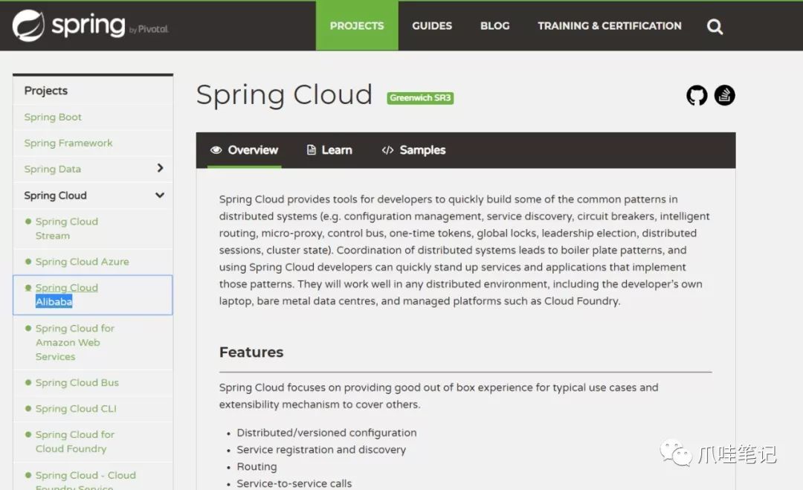Switch to the Samples tab
This screenshot has width=803, height=490.
tap(414, 150)
